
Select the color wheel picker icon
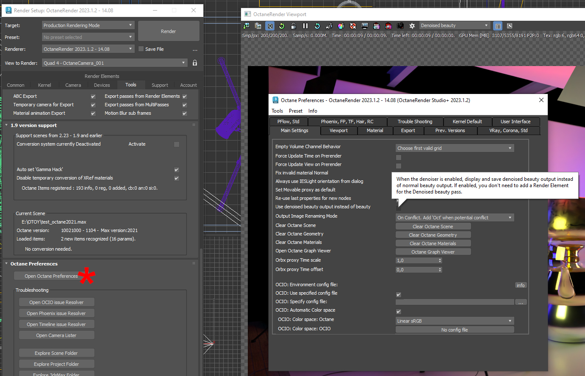tap(341, 26)
